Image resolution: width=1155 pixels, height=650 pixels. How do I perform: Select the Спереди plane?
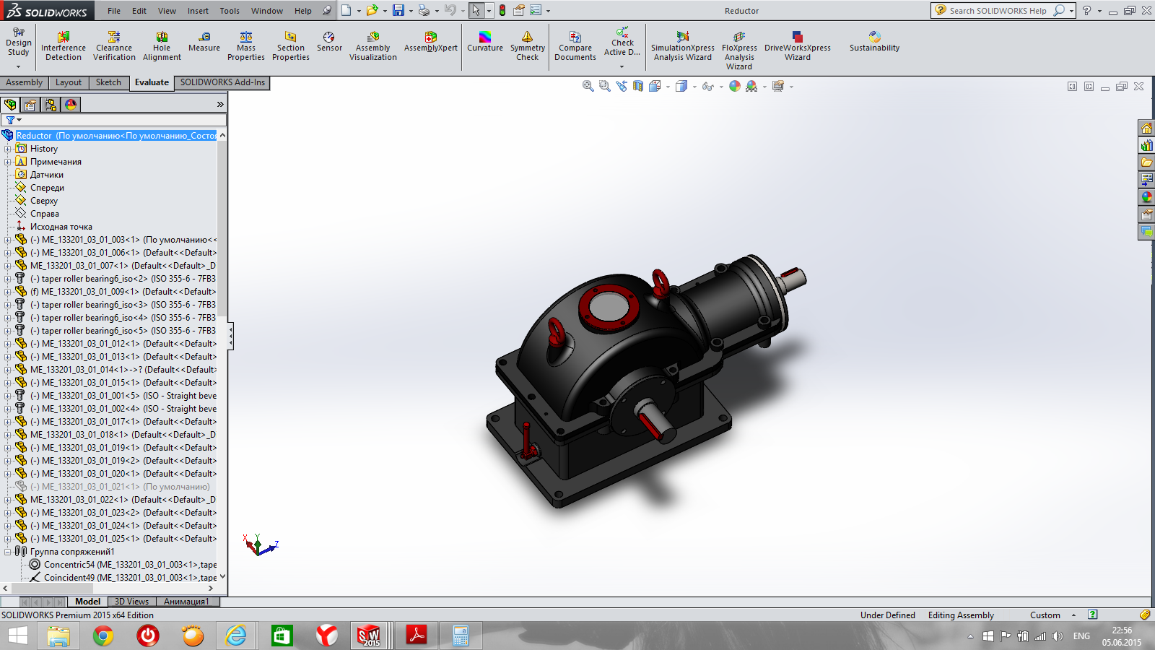pyautogui.click(x=47, y=188)
